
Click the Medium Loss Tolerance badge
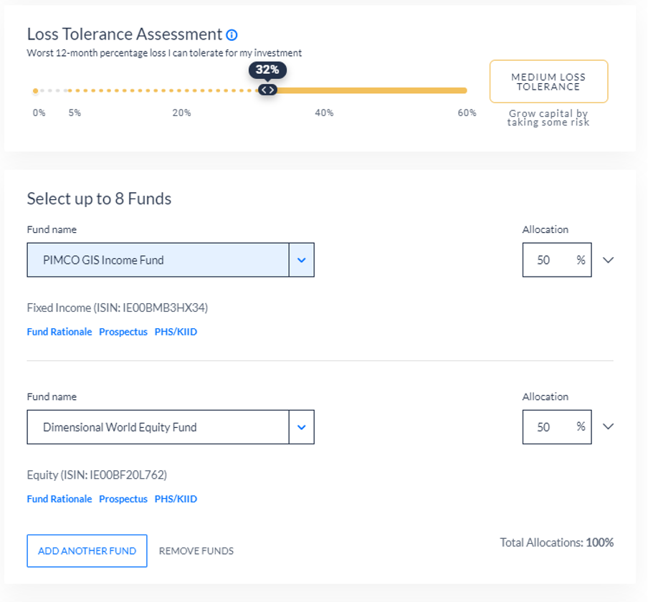[x=548, y=81]
